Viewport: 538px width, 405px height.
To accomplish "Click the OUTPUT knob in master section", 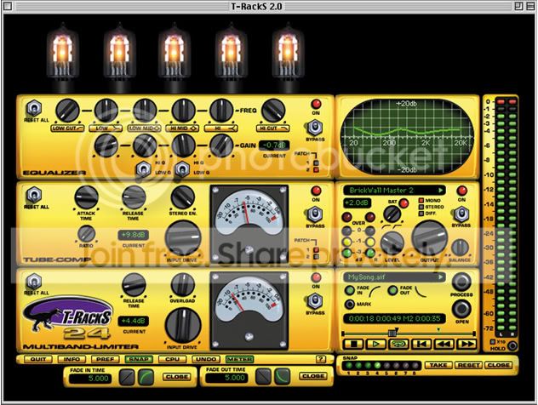I will coord(429,238).
